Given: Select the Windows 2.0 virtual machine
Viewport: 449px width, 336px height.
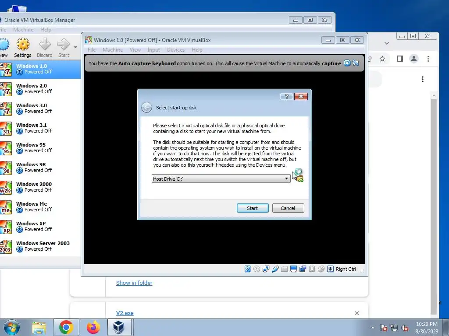Looking at the screenshot, I should [x=40, y=88].
